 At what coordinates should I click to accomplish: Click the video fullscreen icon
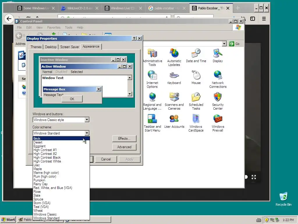pos(254,177)
